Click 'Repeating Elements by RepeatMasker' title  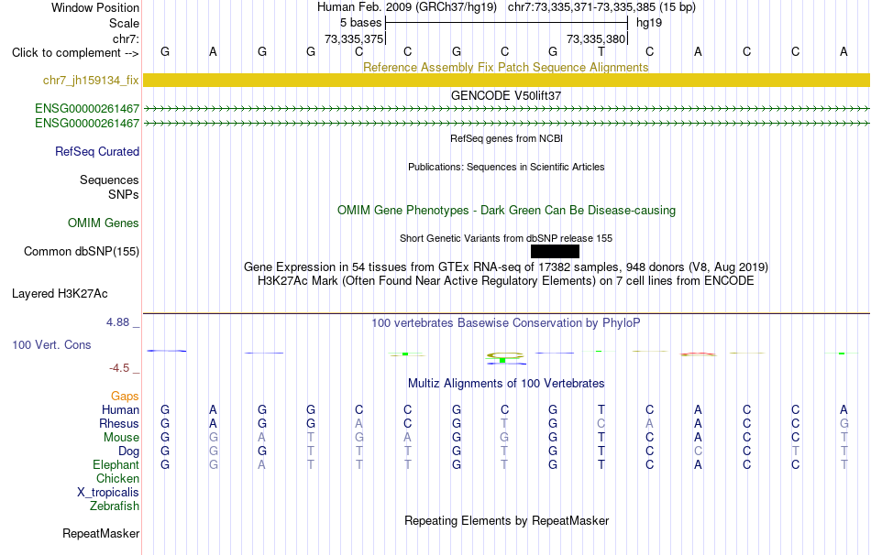506,520
